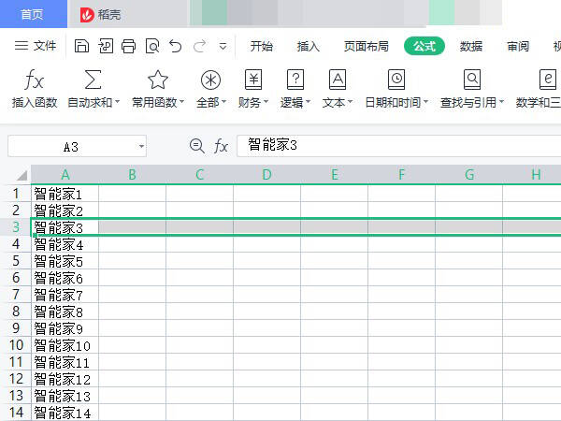Viewport: 561px width, 421px height.
Task: Click the Select All corner triangle
Action: [22, 175]
